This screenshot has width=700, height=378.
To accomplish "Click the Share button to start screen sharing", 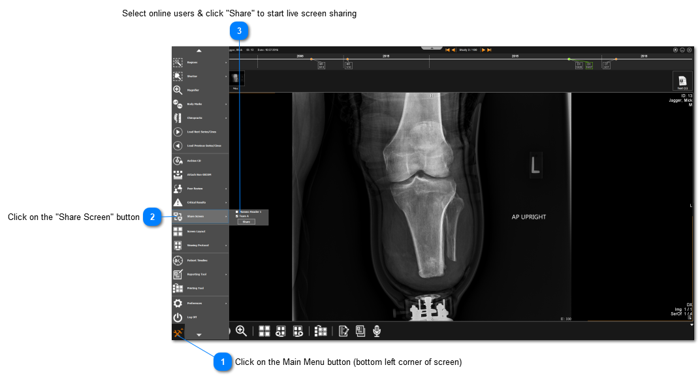I will click(x=247, y=221).
